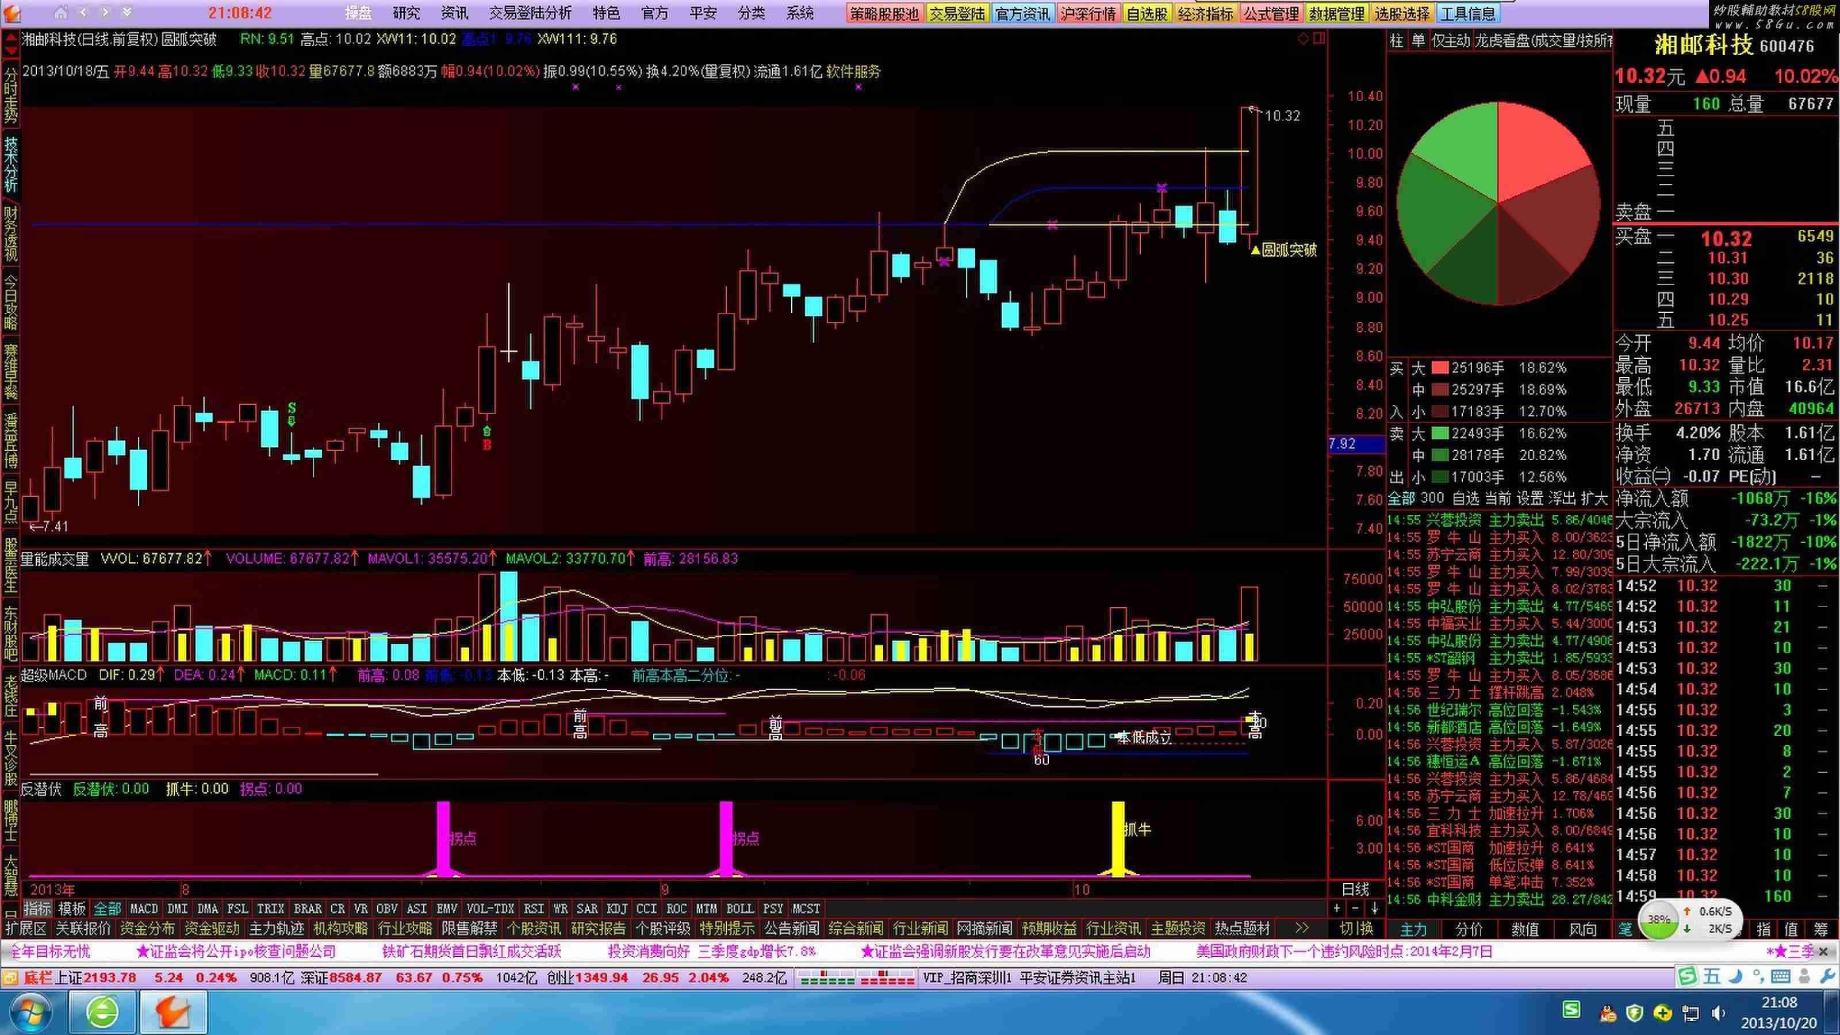1840x1035 pixels.
Task: Open the 研究 menu
Action: [x=406, y=13]
